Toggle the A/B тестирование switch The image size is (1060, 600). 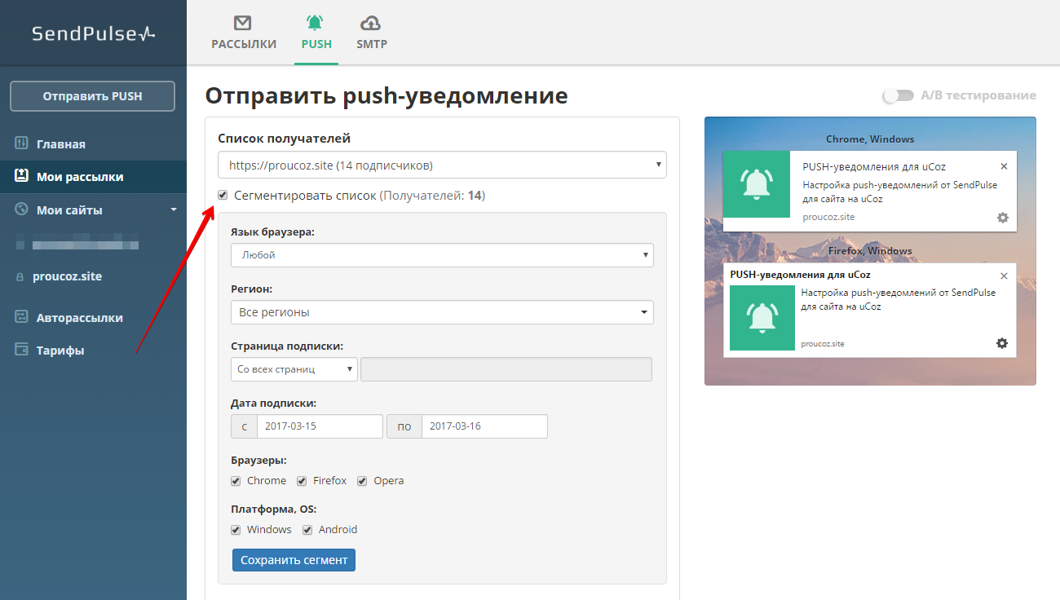899,95
